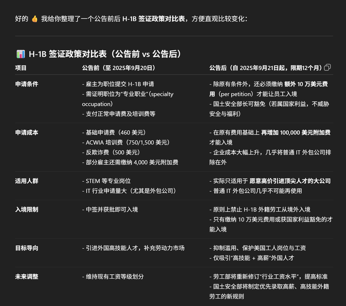Select heading "H-1B 签证政策对比表（公告前 vs 公告后）"

tap(105, 54)
